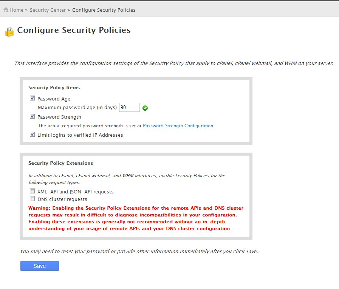The height and width of the screenshot is (289, 339).
Task: Click the Password Age label text
Action: point(54,99)
